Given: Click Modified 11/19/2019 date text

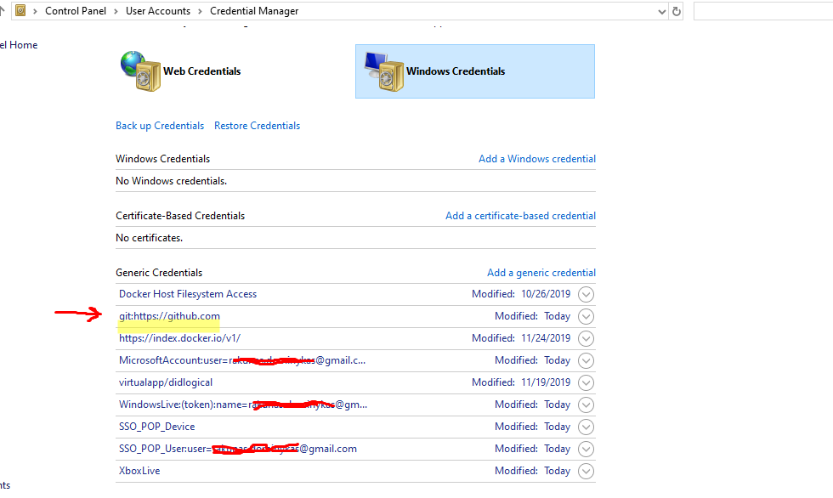Looking at the screenshot, I should (x=521, y=382).
